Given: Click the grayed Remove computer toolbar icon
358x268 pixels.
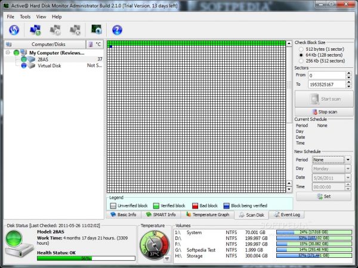Looking at the screenshot, I should [75, 30].
